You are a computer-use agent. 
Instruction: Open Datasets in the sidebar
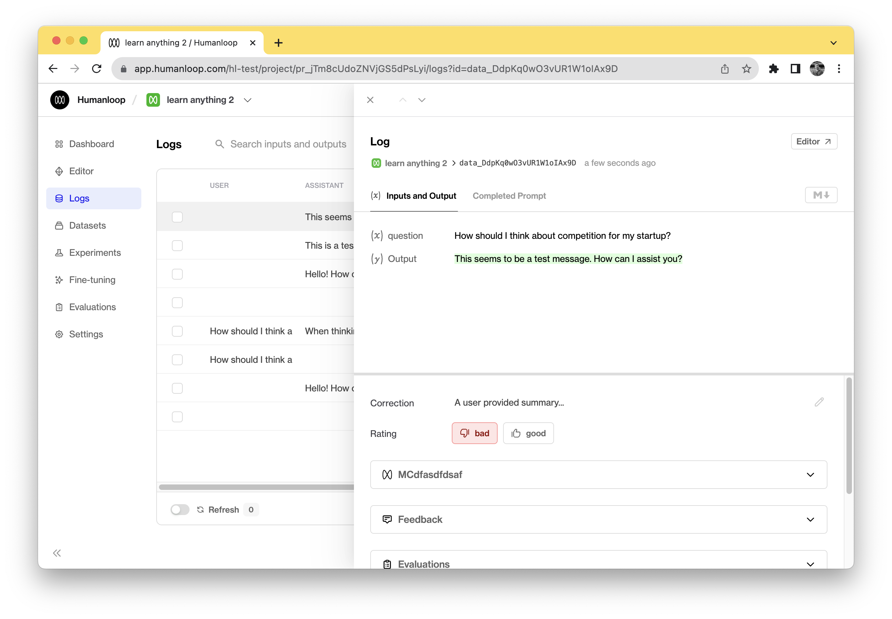pos(93,225)
